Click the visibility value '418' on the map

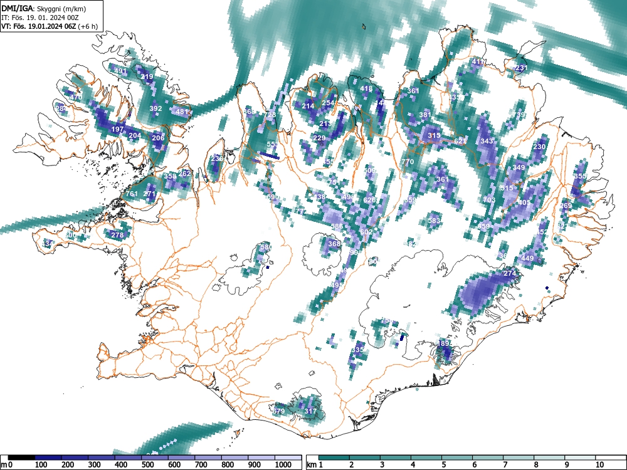click(366, 89)
